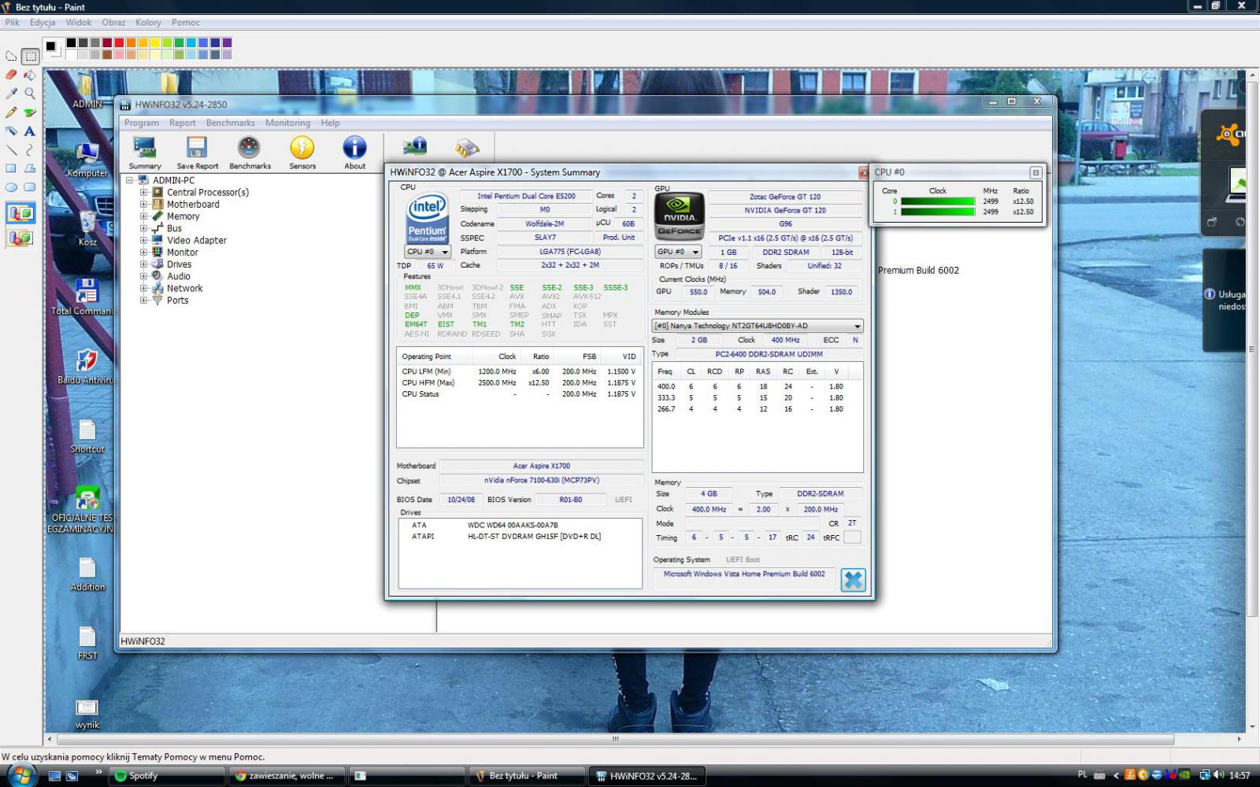Select the Line tool
The width and height of the screenshot is (1260, 787).
(11, 149)
